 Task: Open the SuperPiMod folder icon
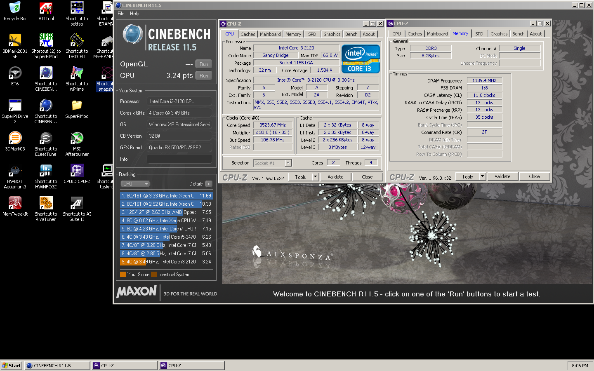tap(77, 109)
